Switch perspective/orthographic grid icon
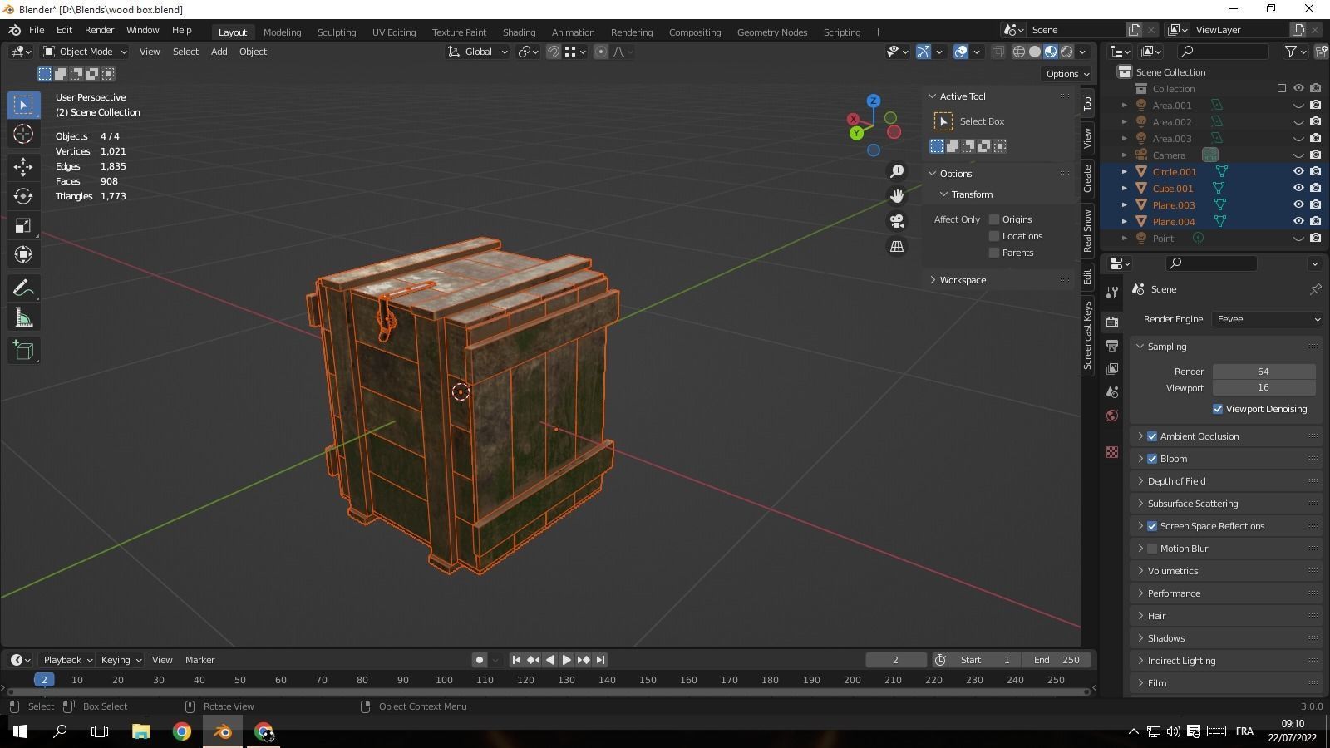1330x748 pixels. pyautogui.click(x=897, y=247)
